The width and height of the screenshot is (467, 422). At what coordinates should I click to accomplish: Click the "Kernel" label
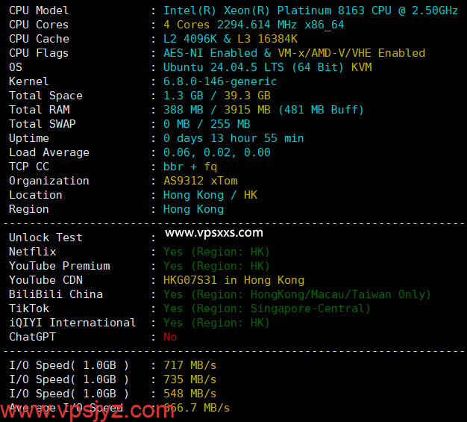click(x=28, y=81)
